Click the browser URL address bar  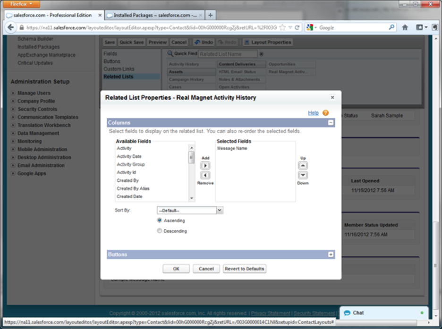point(152,27)
